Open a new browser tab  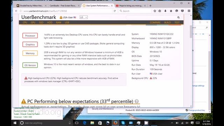[x=150, y=6]
